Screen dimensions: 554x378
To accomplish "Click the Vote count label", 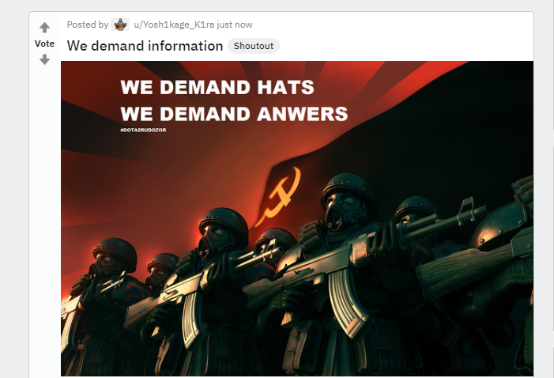I will coord(44,43).
